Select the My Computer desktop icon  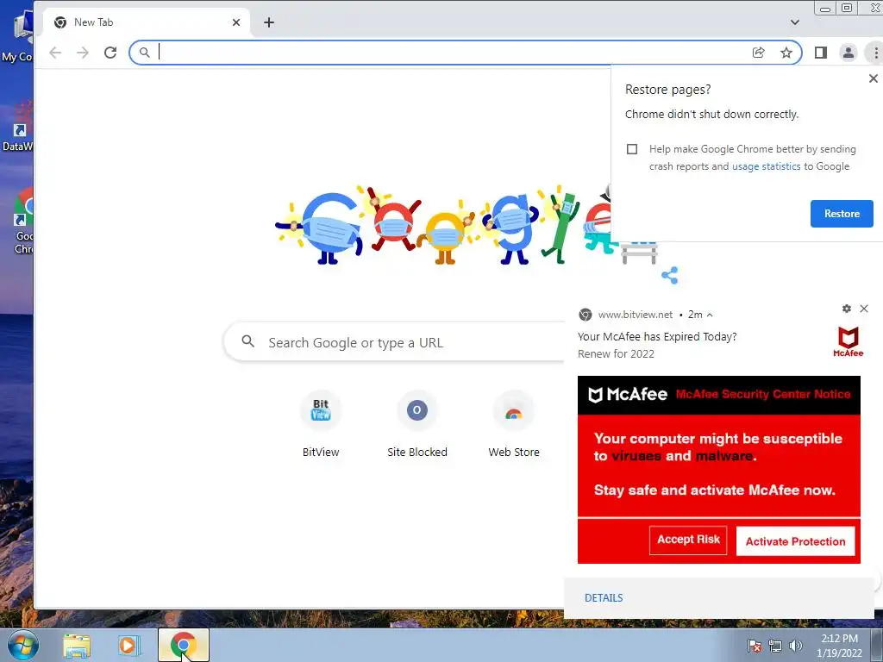(x=18, y=36)
